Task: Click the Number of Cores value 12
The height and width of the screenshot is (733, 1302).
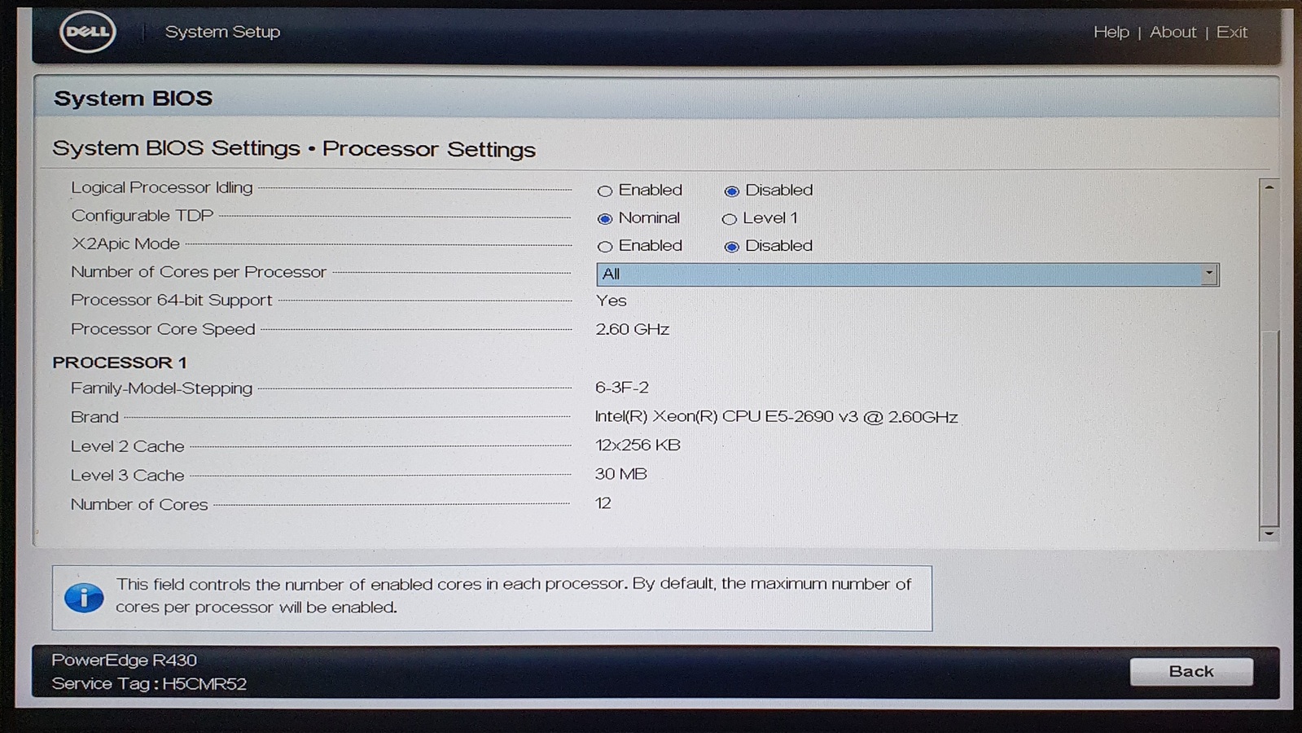Action: coord(603,503)
